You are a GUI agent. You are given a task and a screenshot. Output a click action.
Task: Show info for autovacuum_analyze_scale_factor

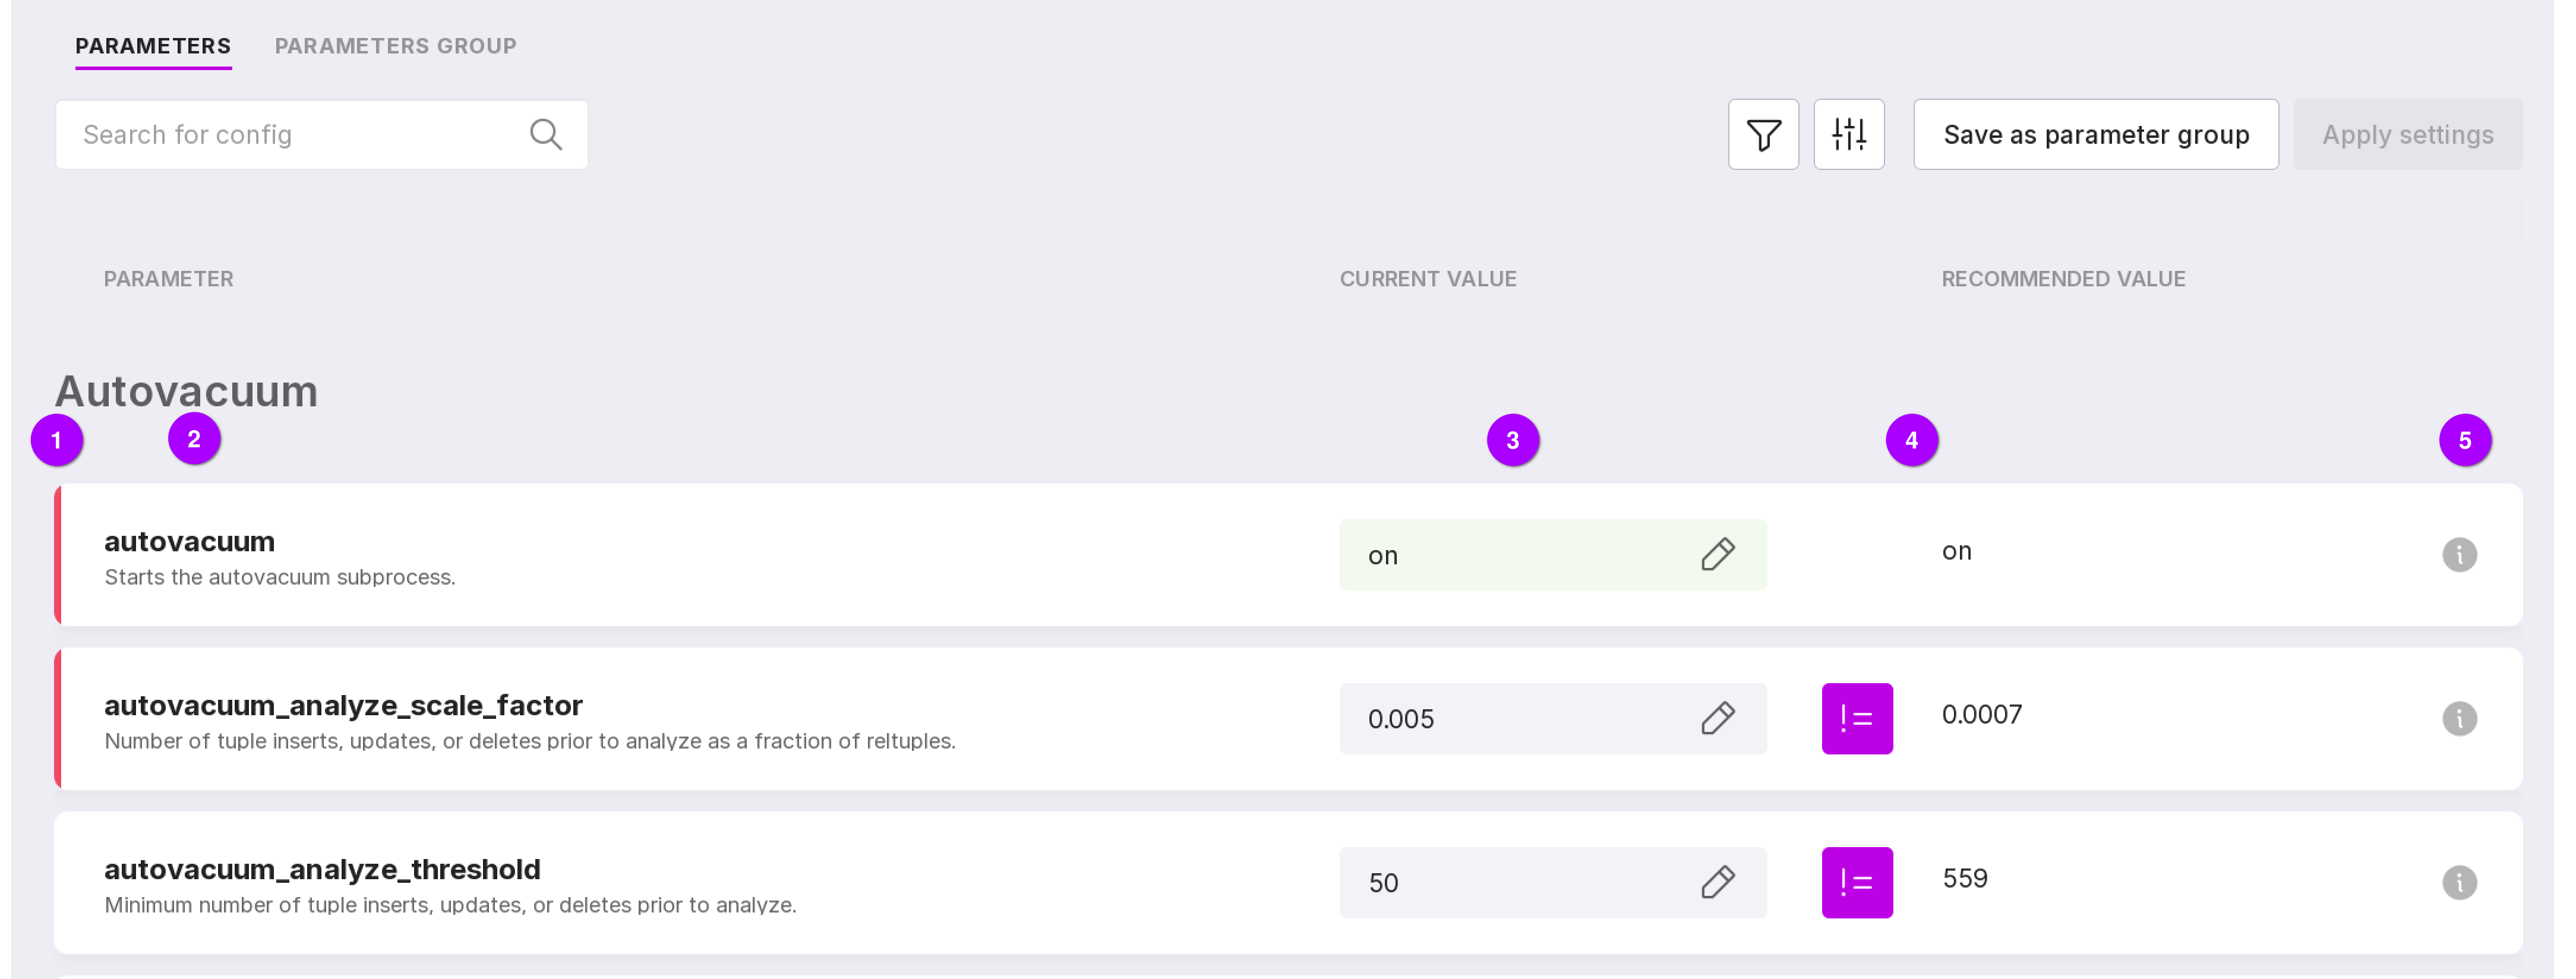(2459, 718)
